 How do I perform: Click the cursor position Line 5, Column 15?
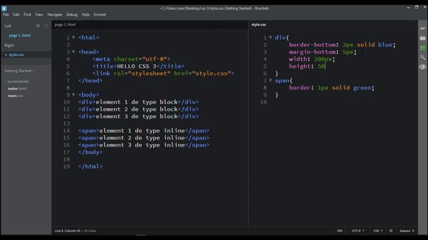(x=68, y=231)
